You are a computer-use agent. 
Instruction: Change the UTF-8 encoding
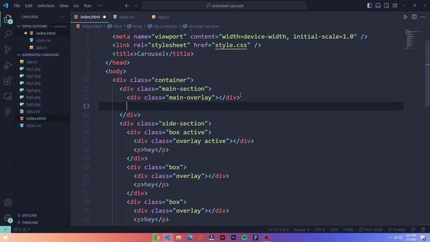[320, 229]
